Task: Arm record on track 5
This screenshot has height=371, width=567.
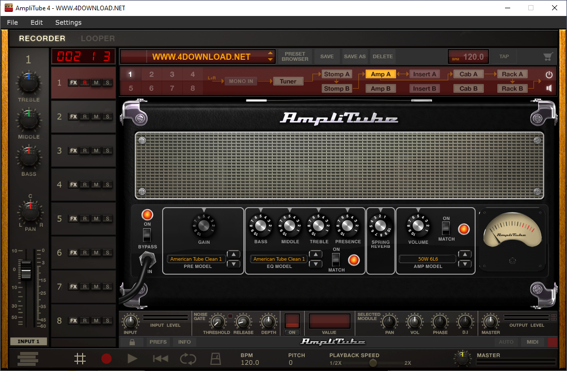Action: click(x=85, y=218)
